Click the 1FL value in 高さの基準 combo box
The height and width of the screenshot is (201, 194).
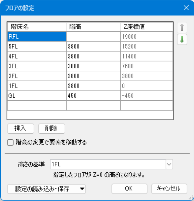pyautogui.click(x=108, y=164)
